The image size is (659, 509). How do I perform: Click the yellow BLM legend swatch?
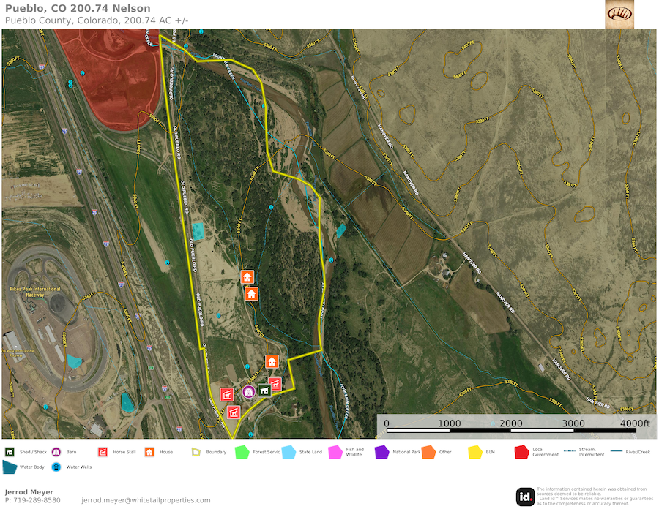(x=475, y=452)
